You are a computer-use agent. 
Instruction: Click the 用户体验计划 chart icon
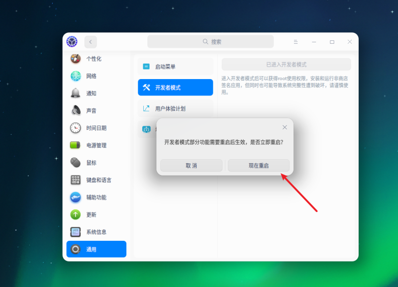coord(146,108)
